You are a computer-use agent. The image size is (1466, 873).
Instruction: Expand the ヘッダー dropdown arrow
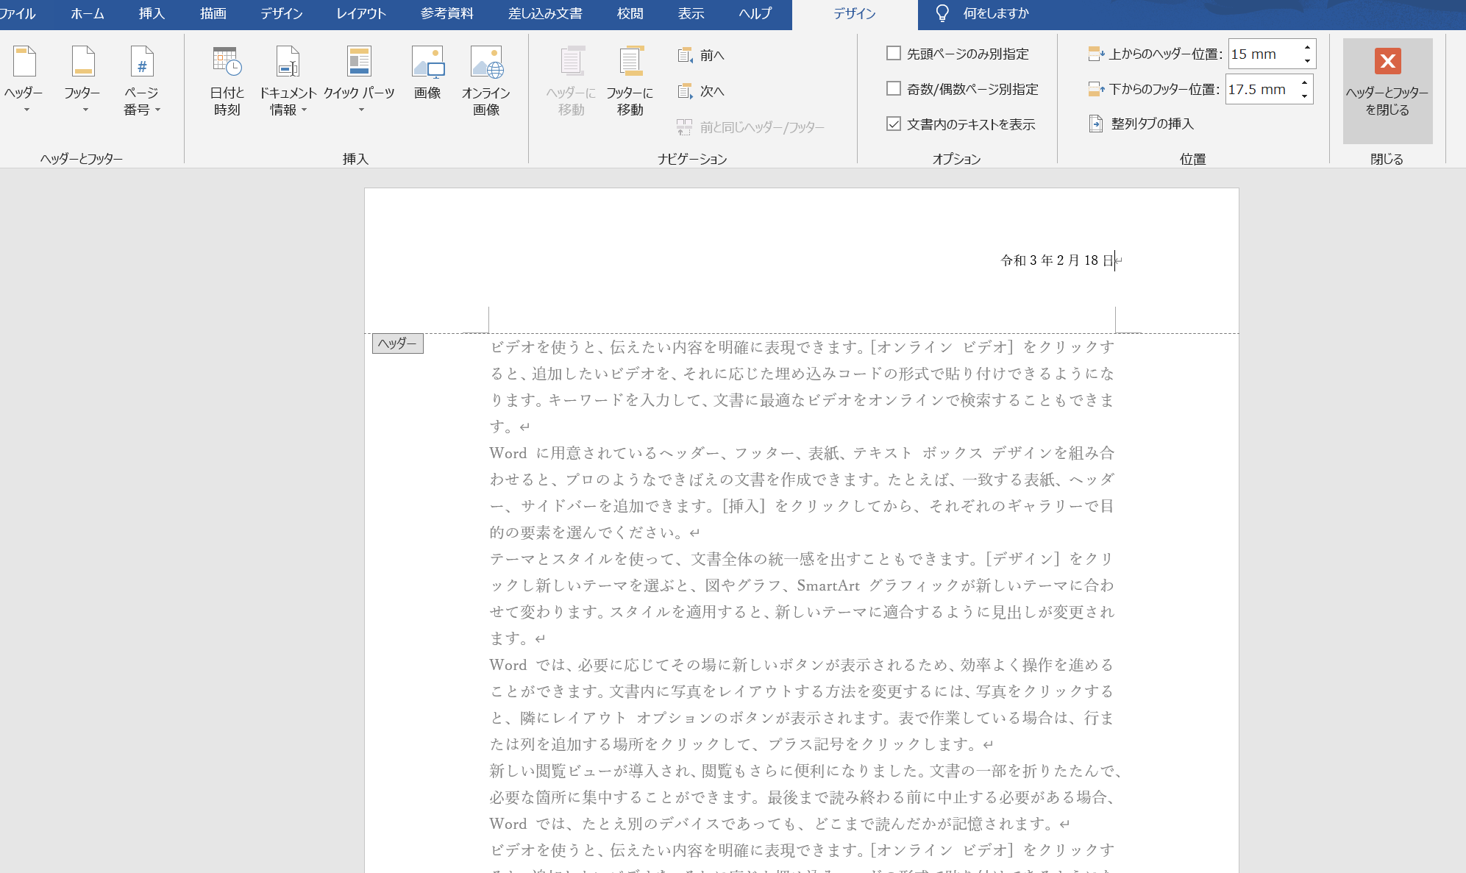(26, 110)
